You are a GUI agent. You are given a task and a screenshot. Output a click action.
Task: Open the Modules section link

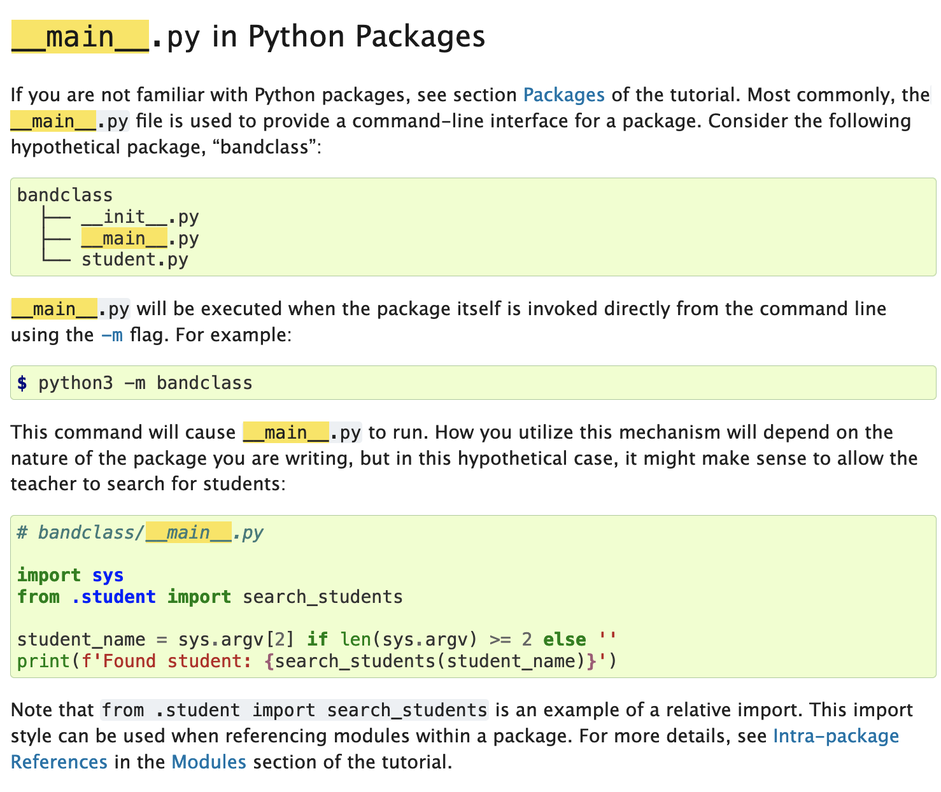pos(209,762)
